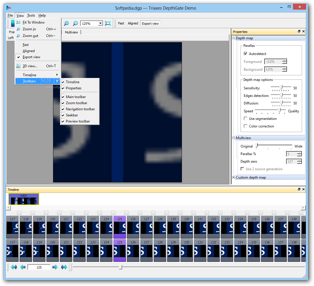314x286 pixels.
Task: Select the 0-621 clip thumbnail
Action: tap(24, 199)
